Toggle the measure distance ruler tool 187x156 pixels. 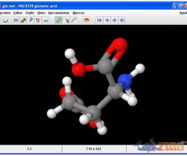74,20
